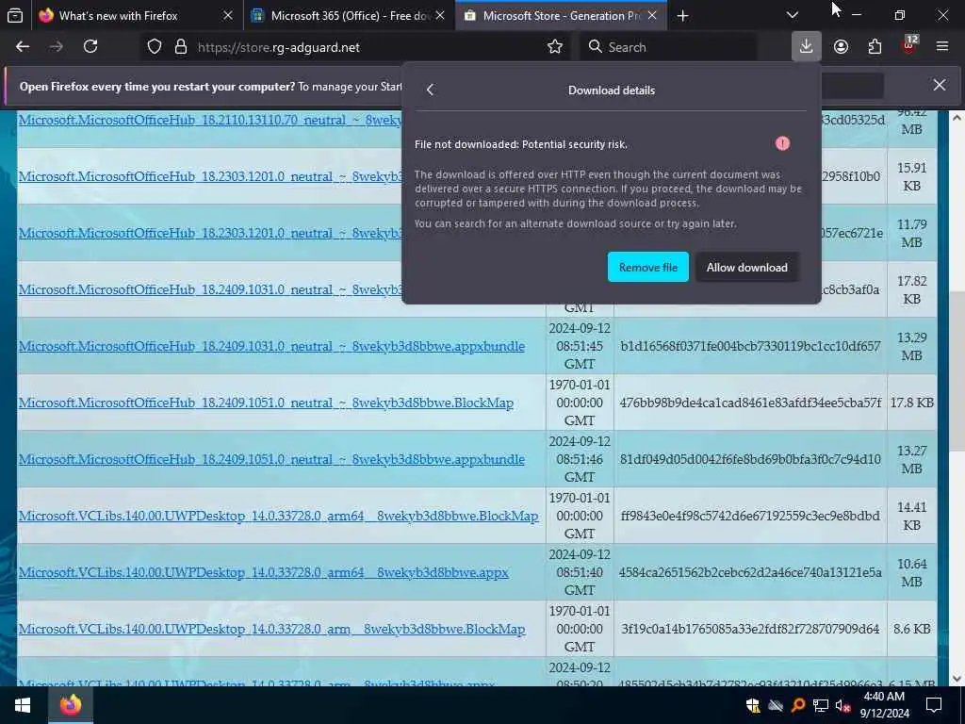Select 'File not downloaded: Potential security risk.' text
The width and height of the screenshot is (965, 724).
tap(520, 144)
